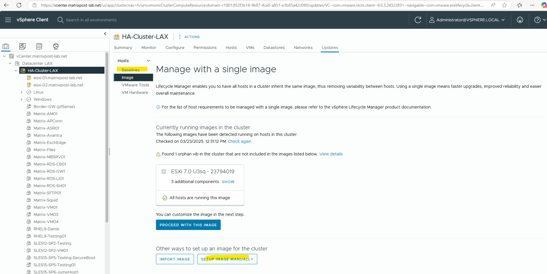Screen dimensions: 547x274
Task: Switch to Storage inventory view
Action: pos(39,46)
